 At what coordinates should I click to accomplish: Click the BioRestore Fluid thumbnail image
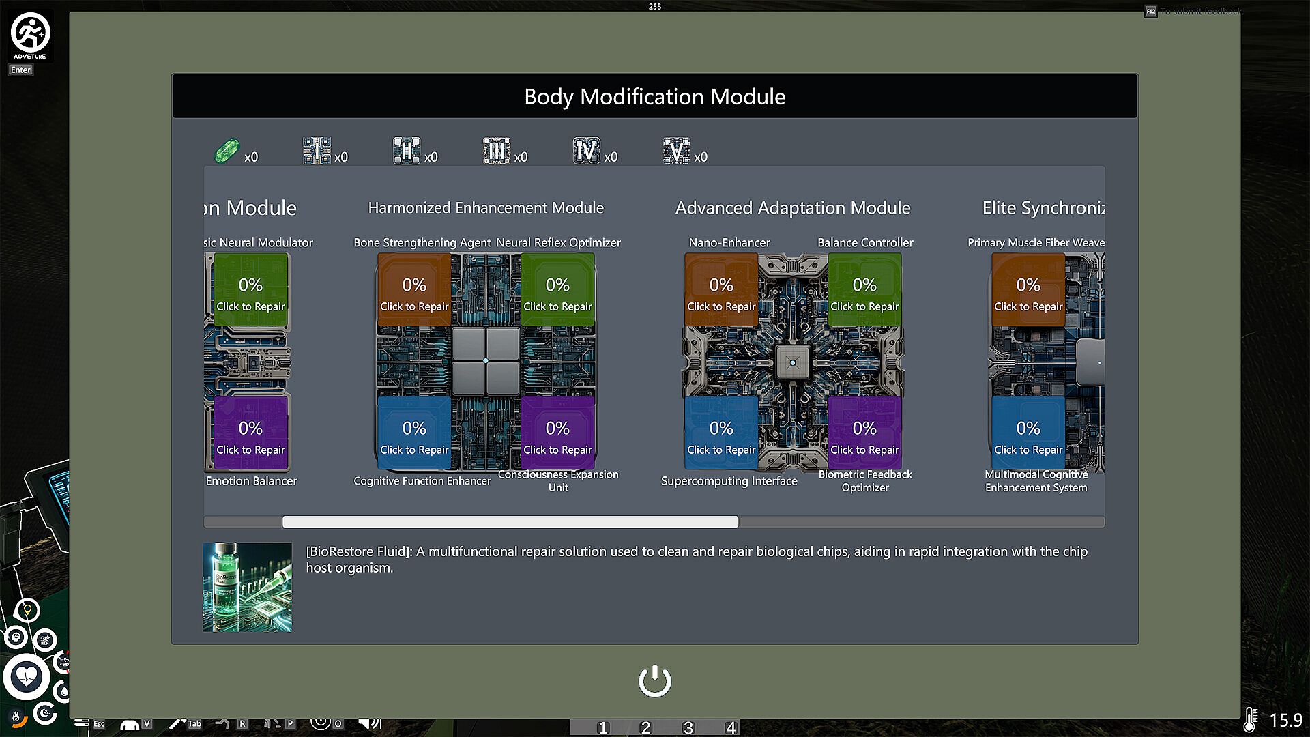click(x=247, y=587)
